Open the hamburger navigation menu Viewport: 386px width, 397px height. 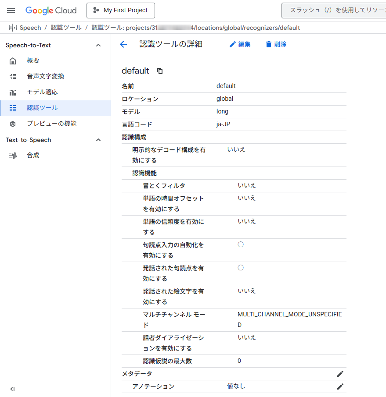(x=11, y=11)
